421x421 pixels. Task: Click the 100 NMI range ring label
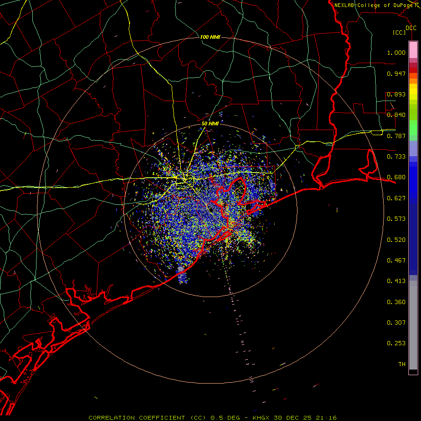click(x=210, y=37)
